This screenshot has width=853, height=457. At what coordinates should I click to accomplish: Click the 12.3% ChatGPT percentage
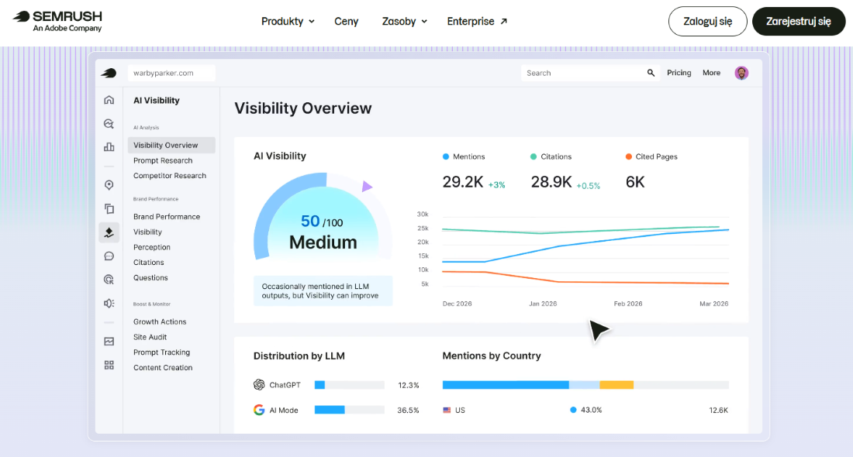pos(409,385)
